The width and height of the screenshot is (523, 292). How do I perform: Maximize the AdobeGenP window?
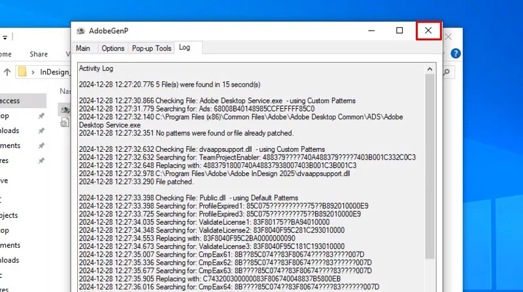tap(399, 31)
